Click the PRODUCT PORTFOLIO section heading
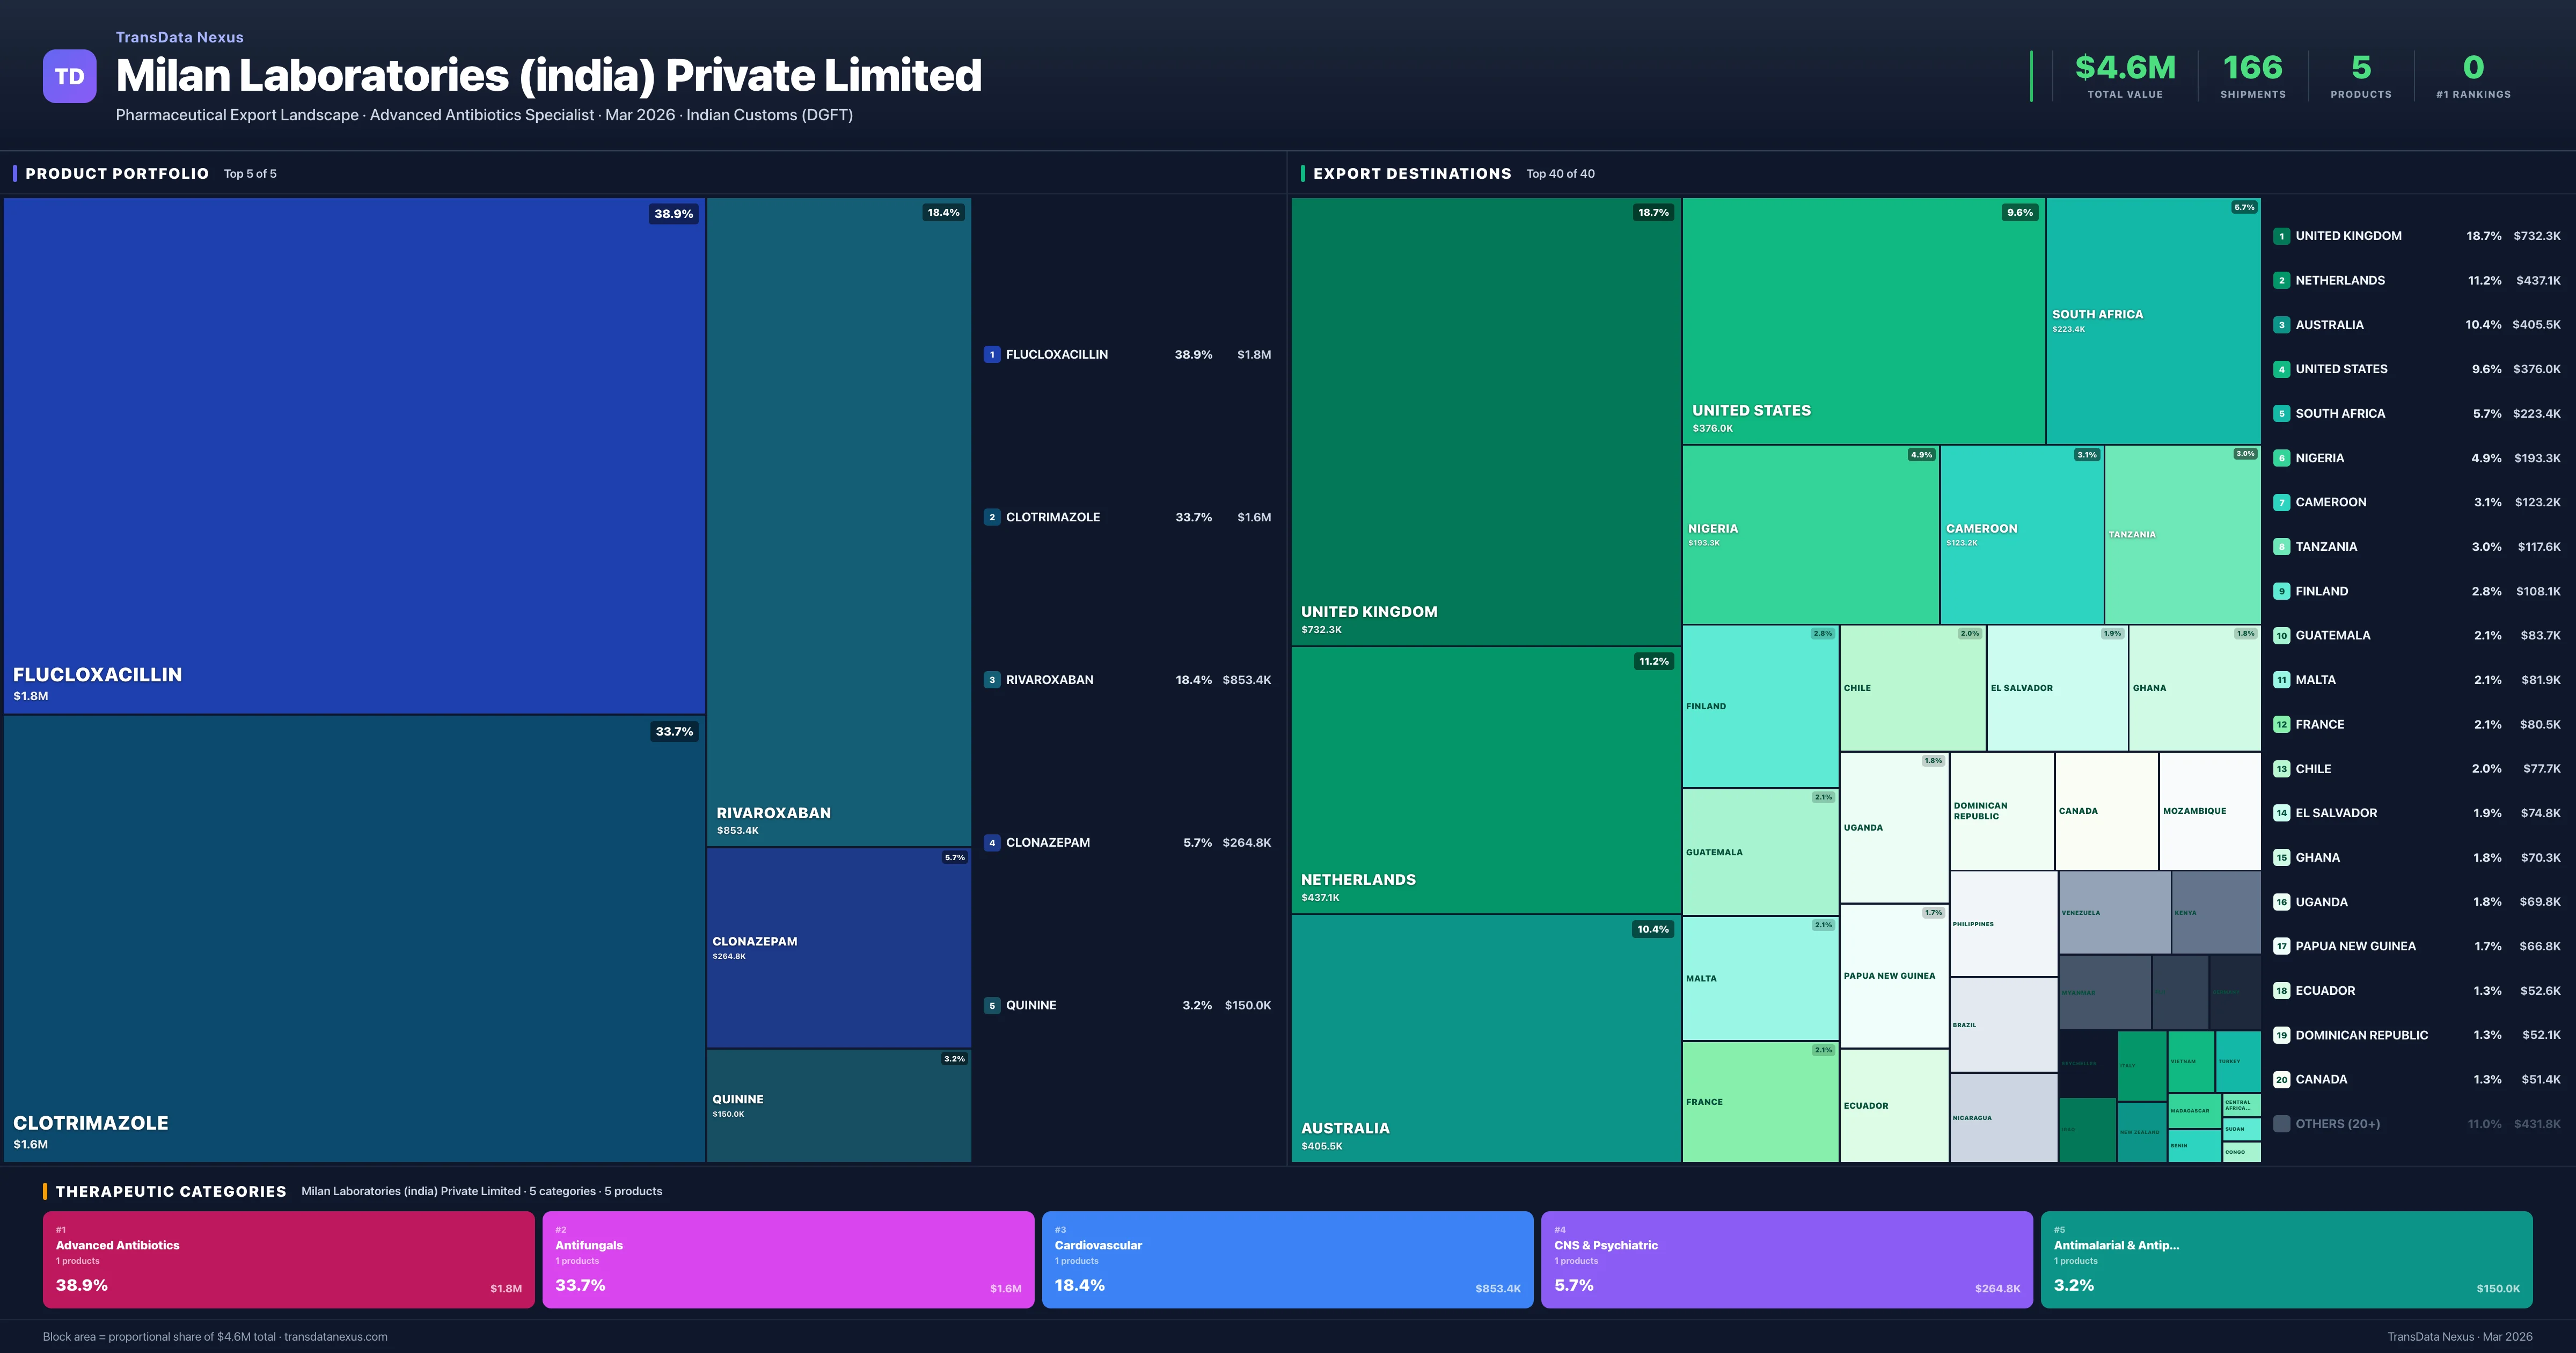 (x=117, y=174)
